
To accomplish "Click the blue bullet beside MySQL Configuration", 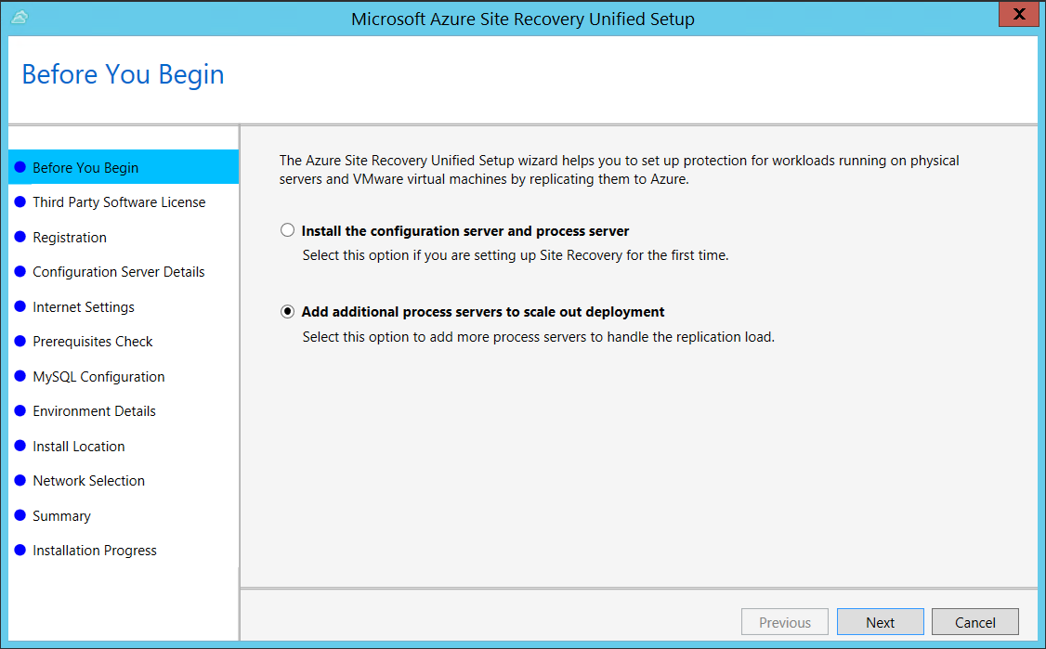I will [x=20, y=377].
